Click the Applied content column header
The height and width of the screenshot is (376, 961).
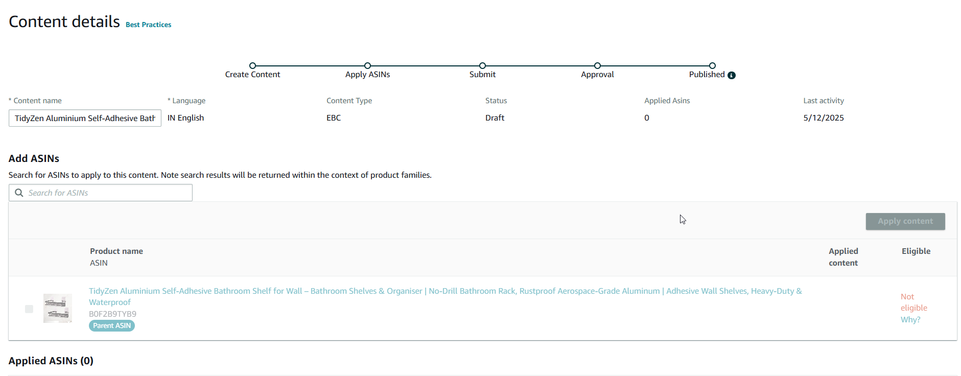843,257
